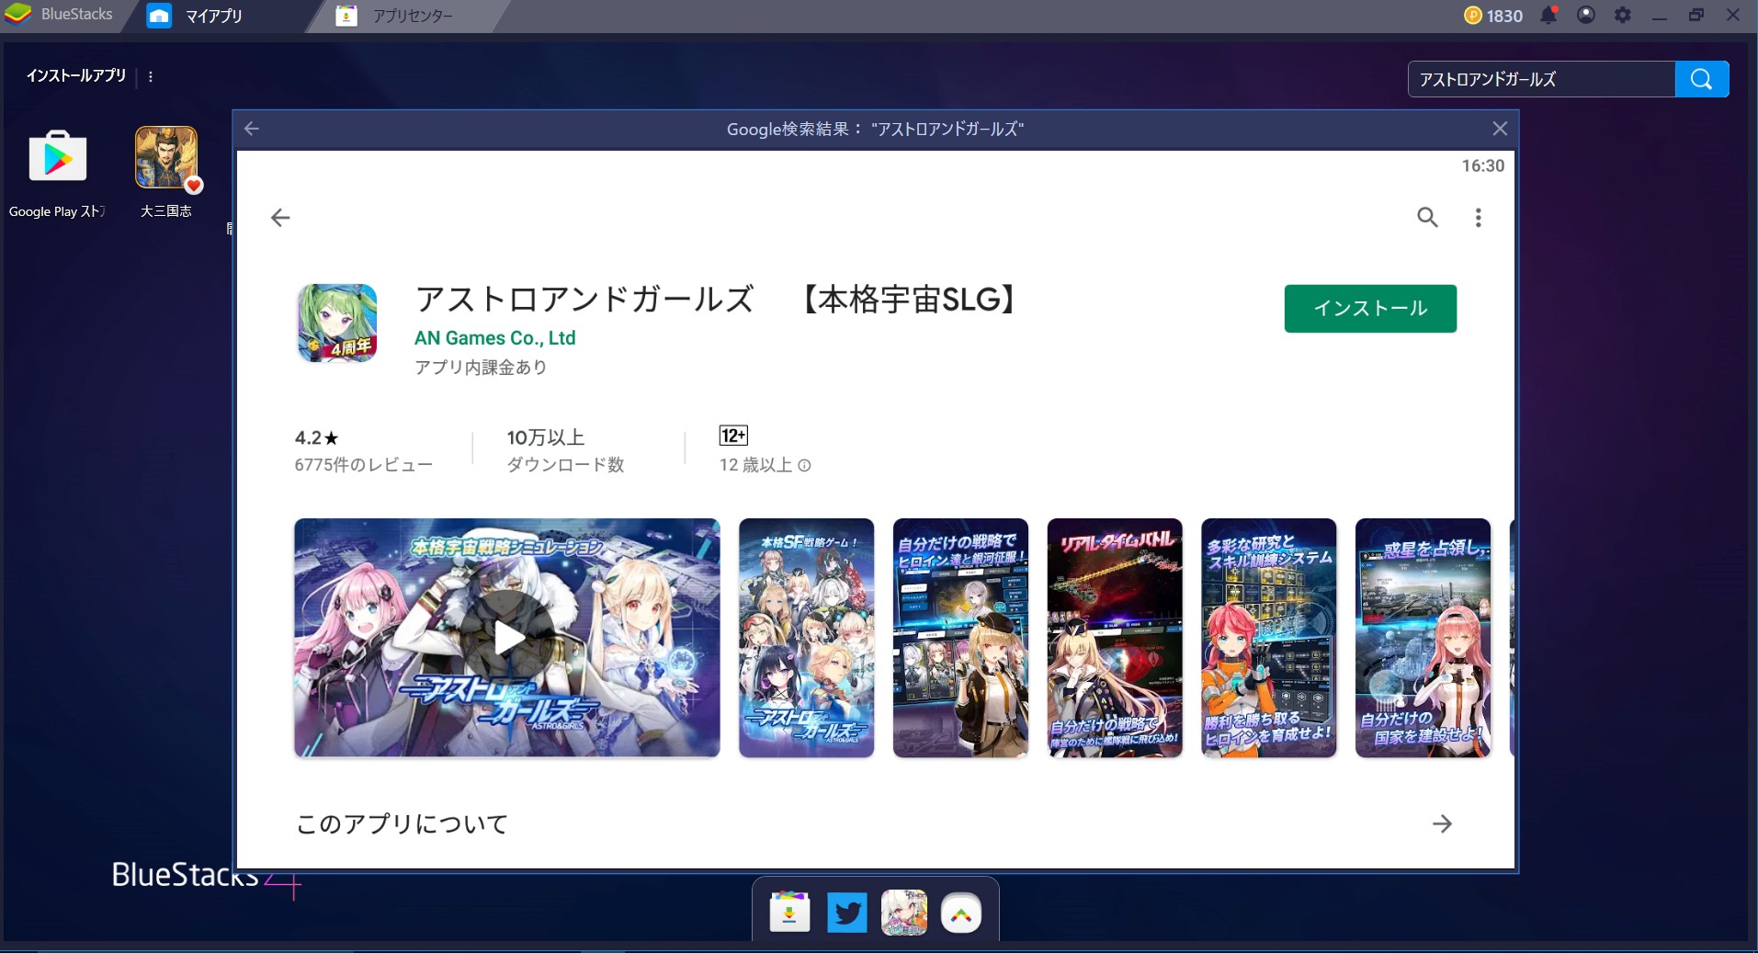Open BlueStacks settings gear
This screenshot has width=1758, height=953.
1623,15
